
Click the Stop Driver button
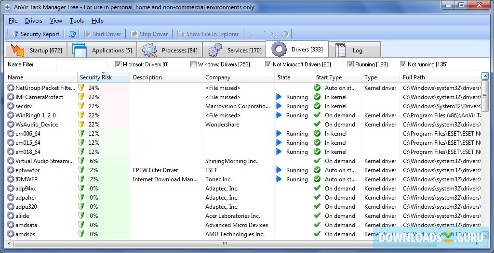[149, 34]
